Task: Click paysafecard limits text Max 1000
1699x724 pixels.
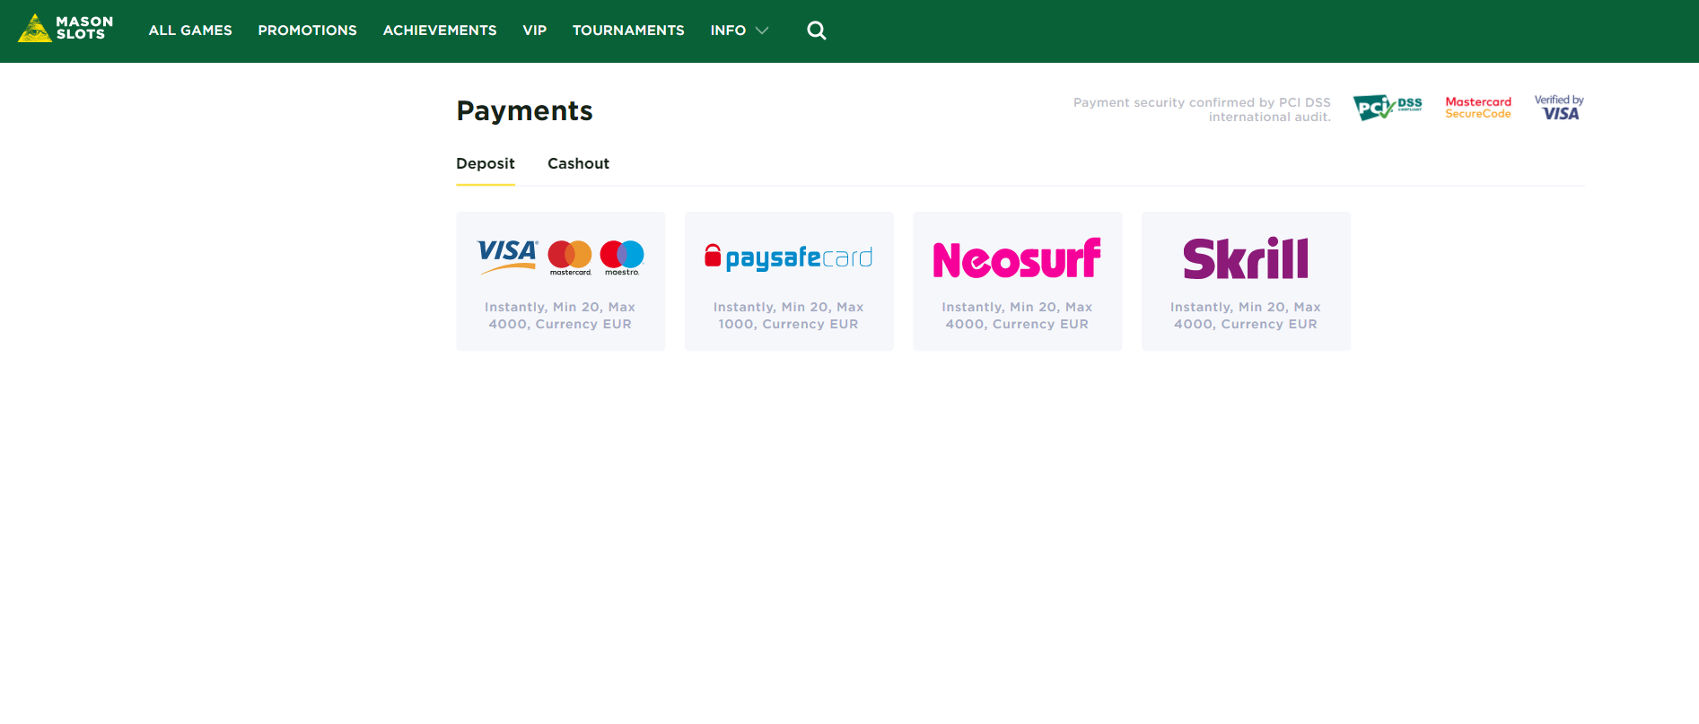Action: tap(791, 315)
